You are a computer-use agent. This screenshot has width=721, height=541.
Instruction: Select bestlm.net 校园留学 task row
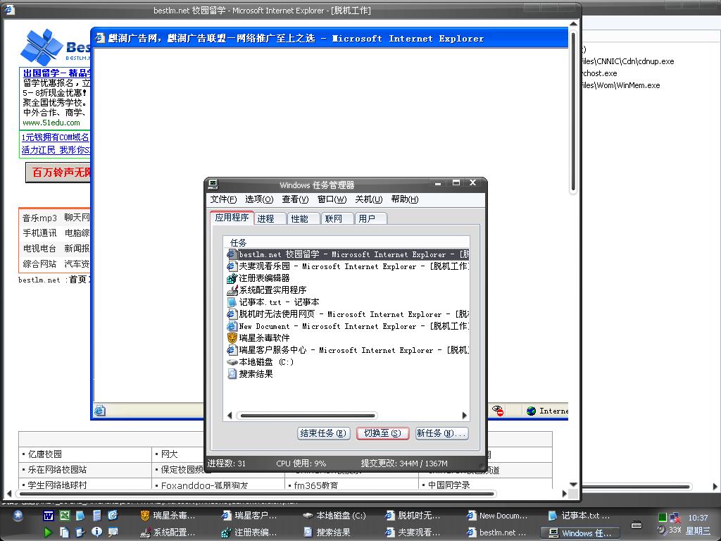(348, 254)
